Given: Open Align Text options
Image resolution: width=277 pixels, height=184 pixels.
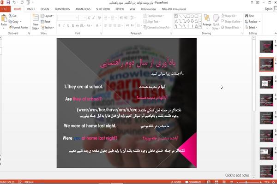Looking at the screenshot, I should (151, 22).
